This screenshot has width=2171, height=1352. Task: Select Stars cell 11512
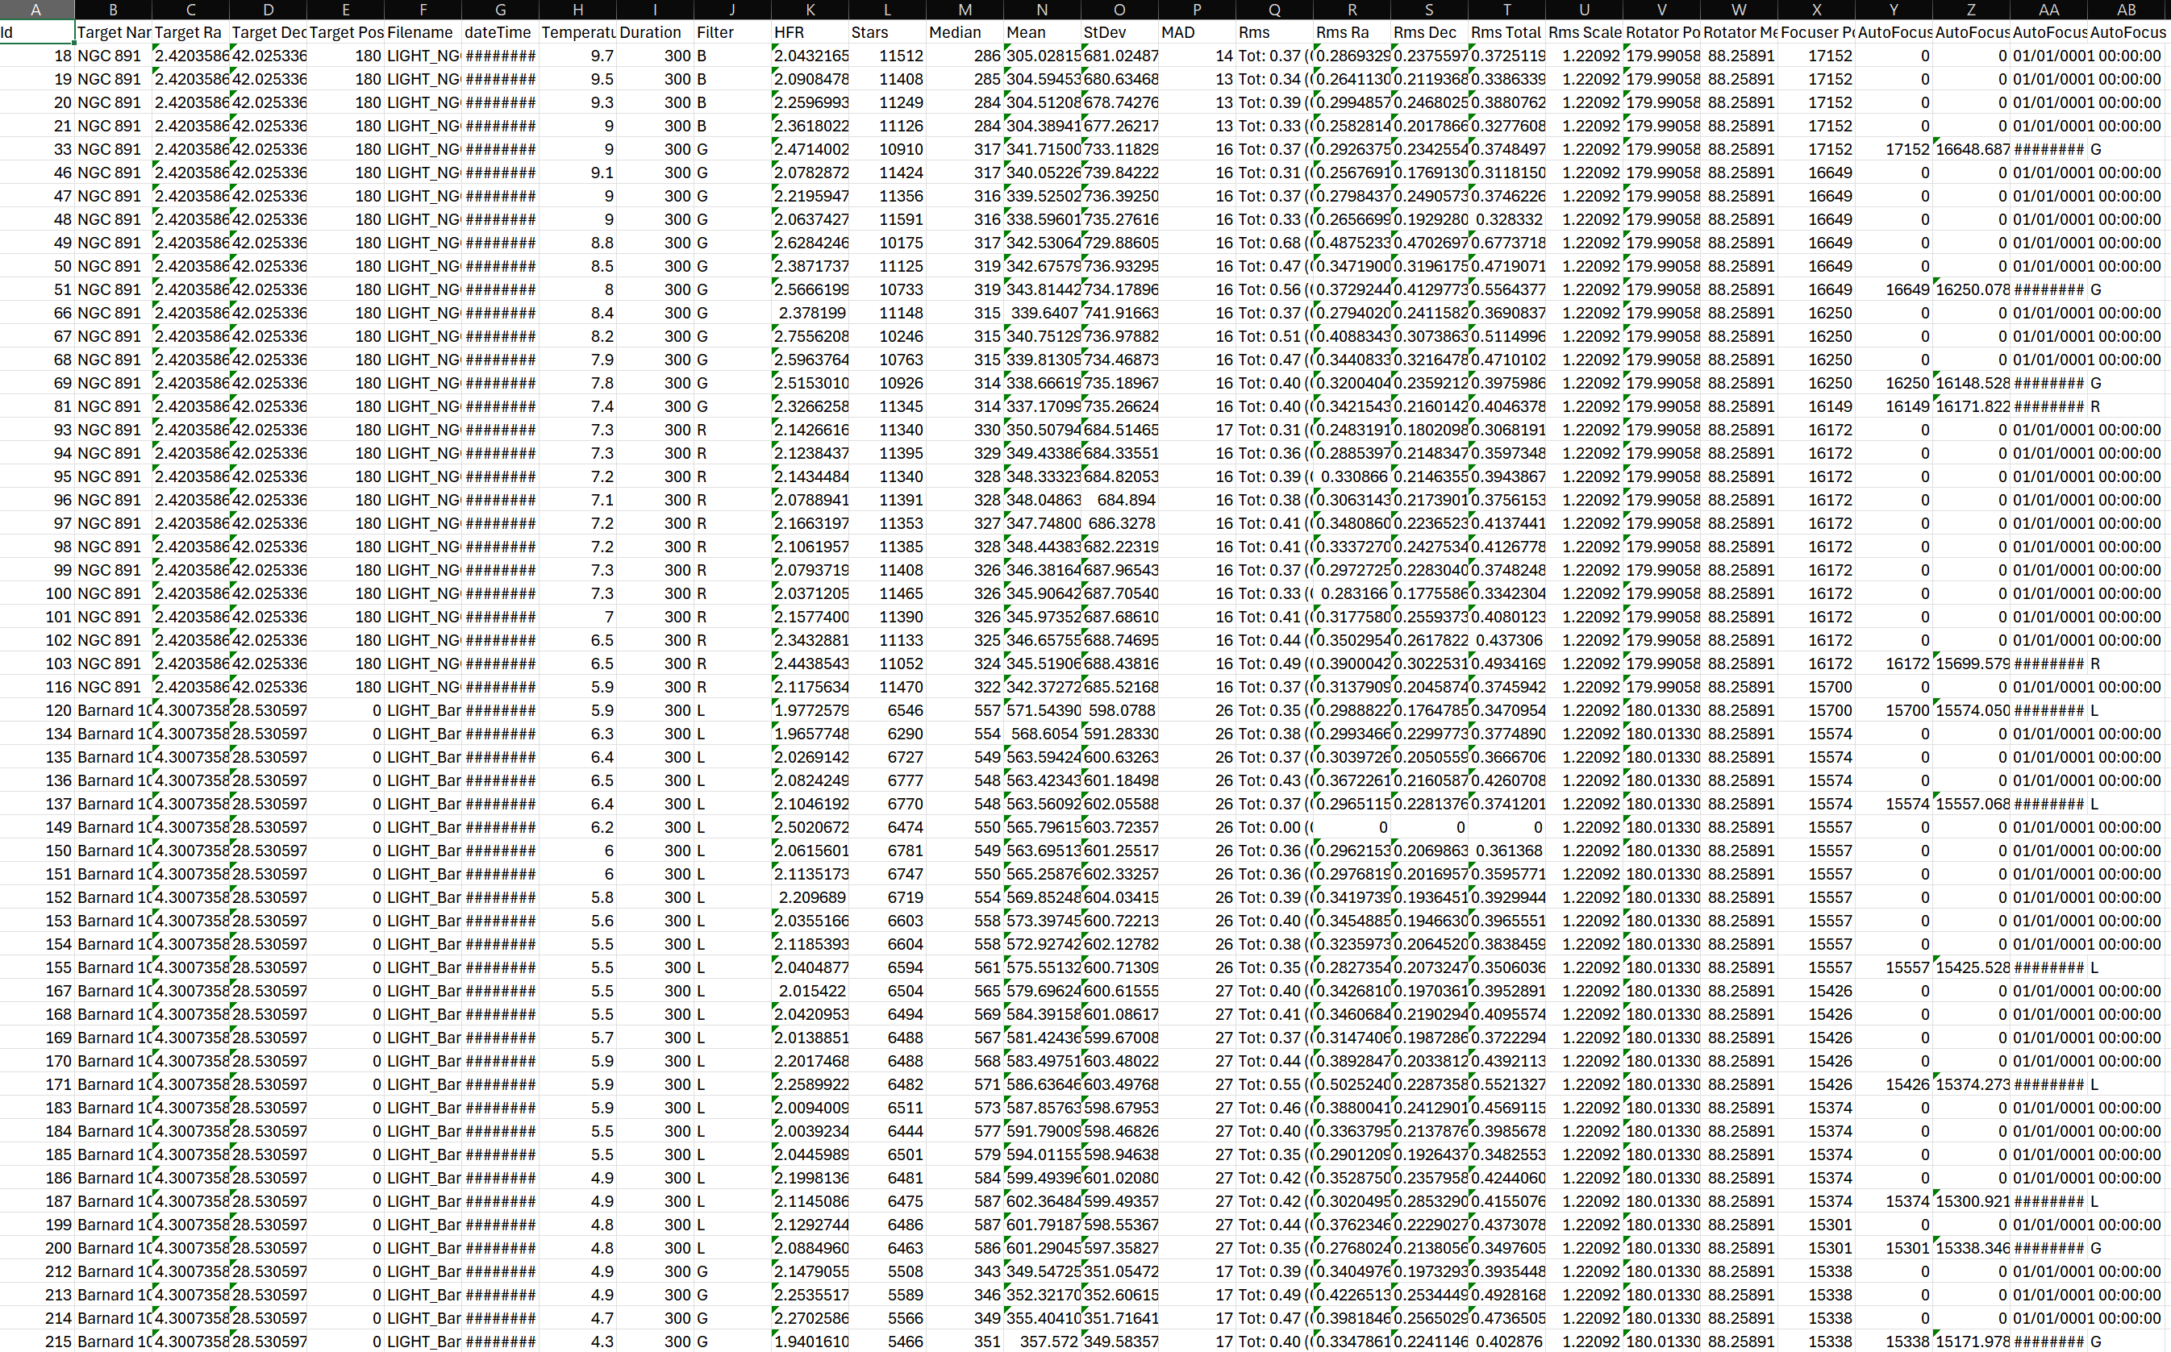(886, 56)
